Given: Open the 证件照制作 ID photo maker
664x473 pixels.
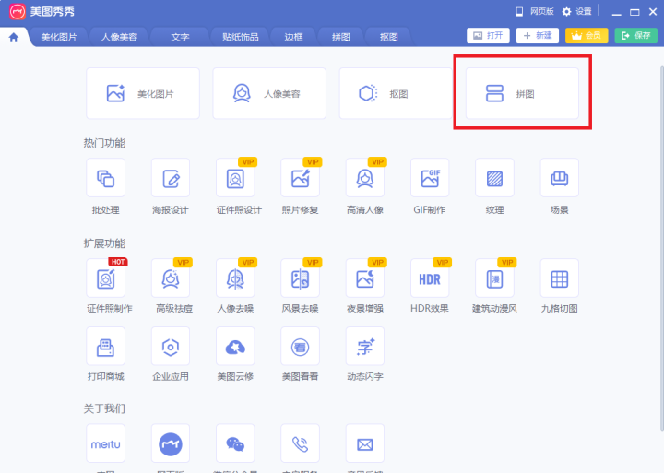Looking at the screenshot, I should 105,278.
